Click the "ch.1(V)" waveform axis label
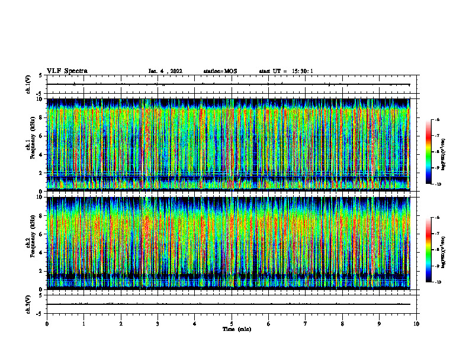The image size is (469, 363). tap(28, 84)
